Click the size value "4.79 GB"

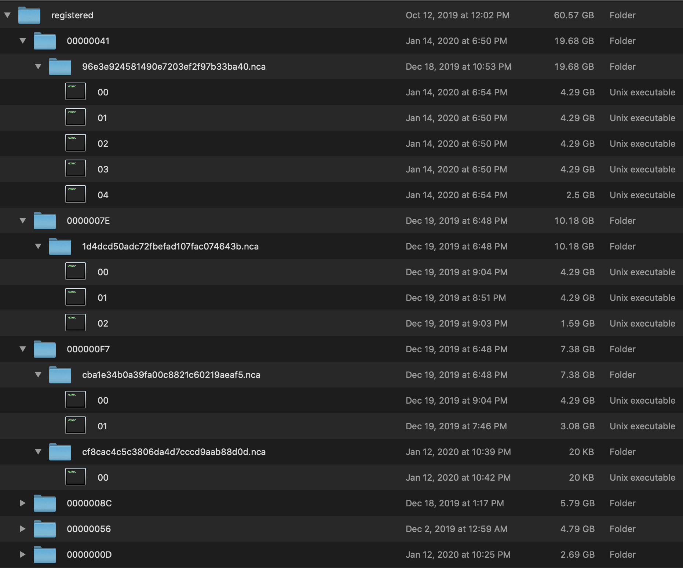tap(578, 529)
